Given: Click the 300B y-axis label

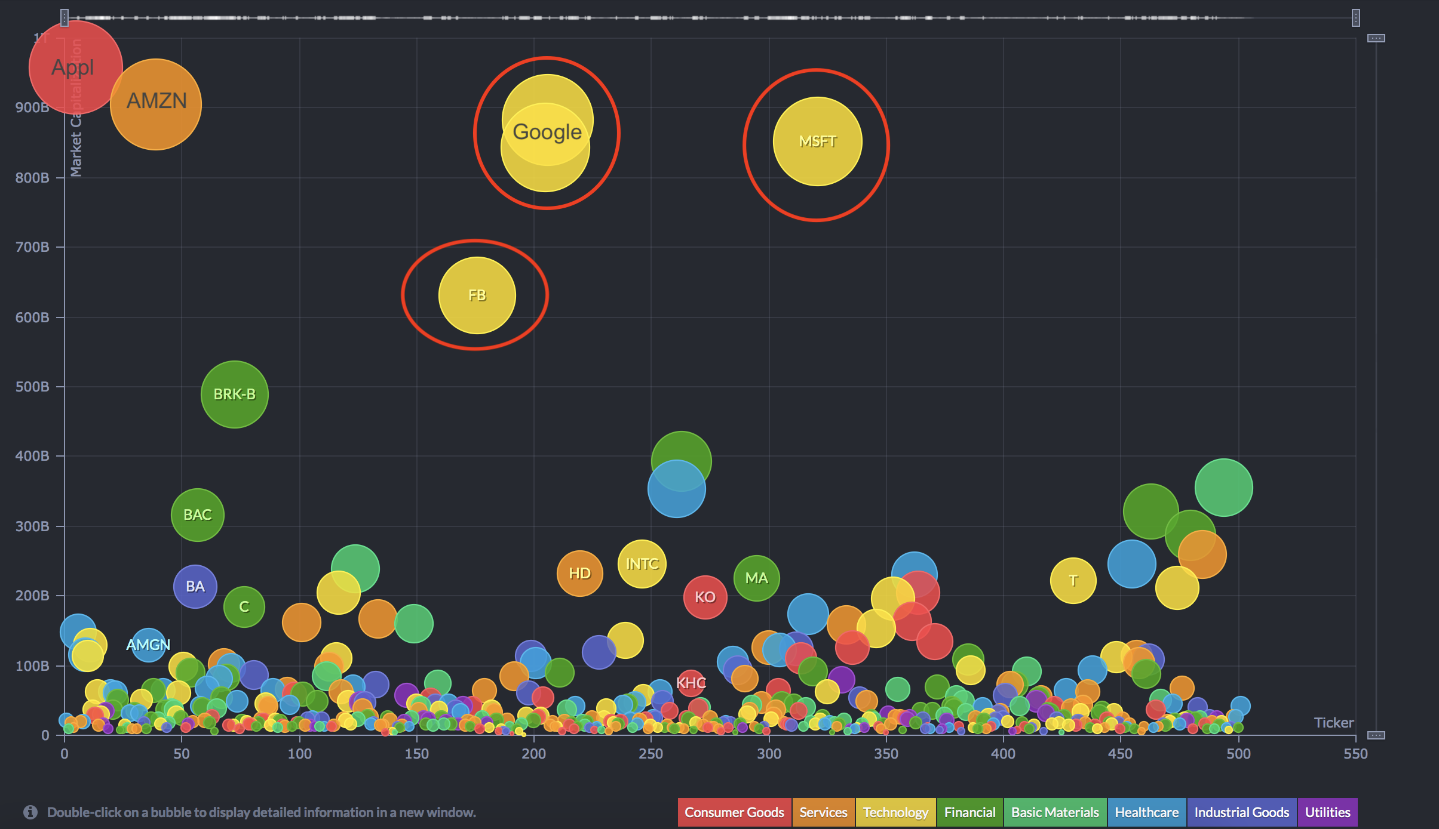Looking at the screenshot, I should (x=32, y=526).
